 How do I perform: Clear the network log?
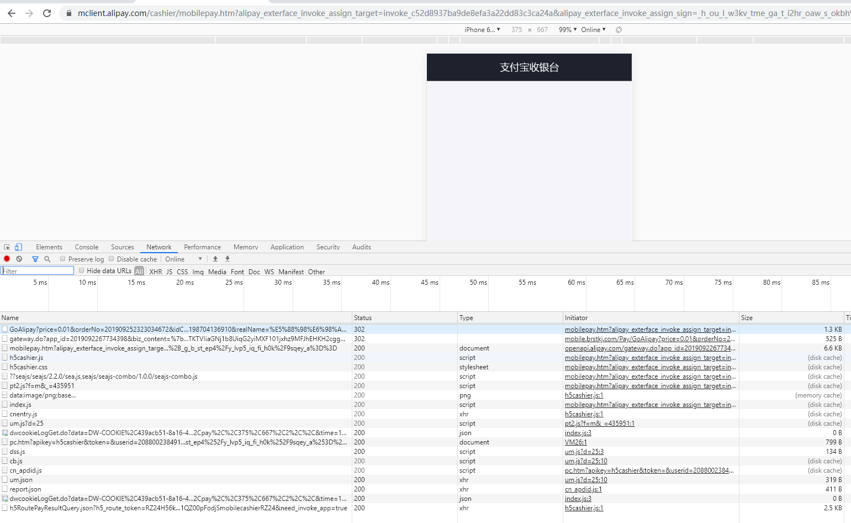tap(19, 259)
